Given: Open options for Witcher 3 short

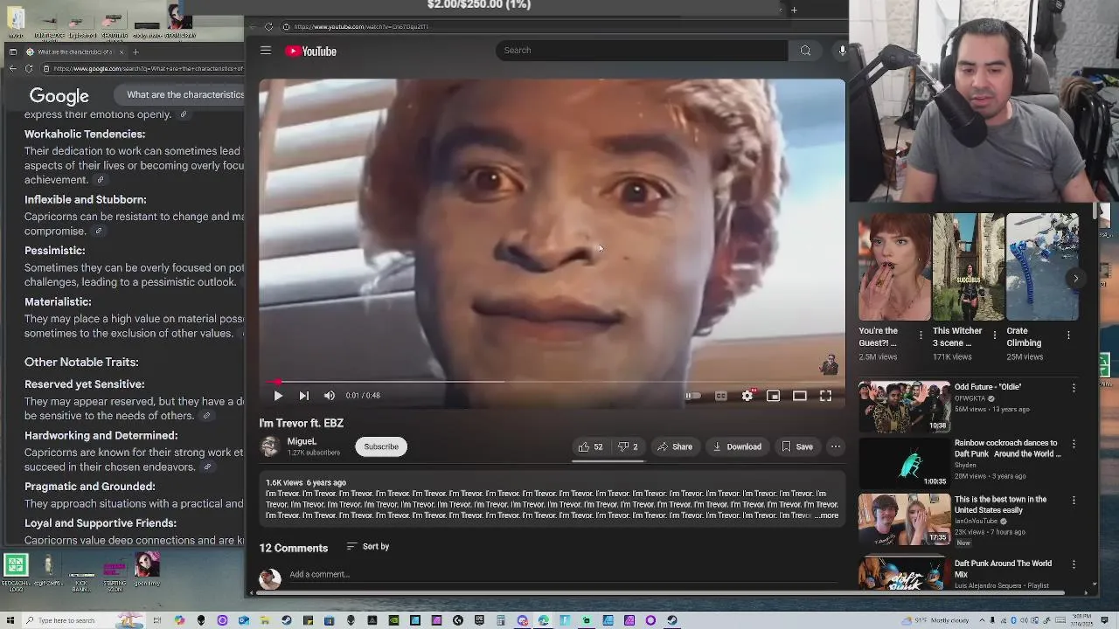Looking at the screenshot, I should [994, 335].
